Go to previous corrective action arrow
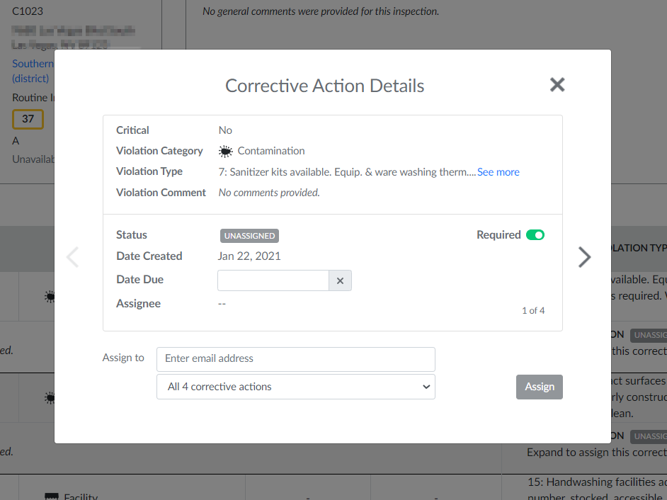 pos(72,257)
